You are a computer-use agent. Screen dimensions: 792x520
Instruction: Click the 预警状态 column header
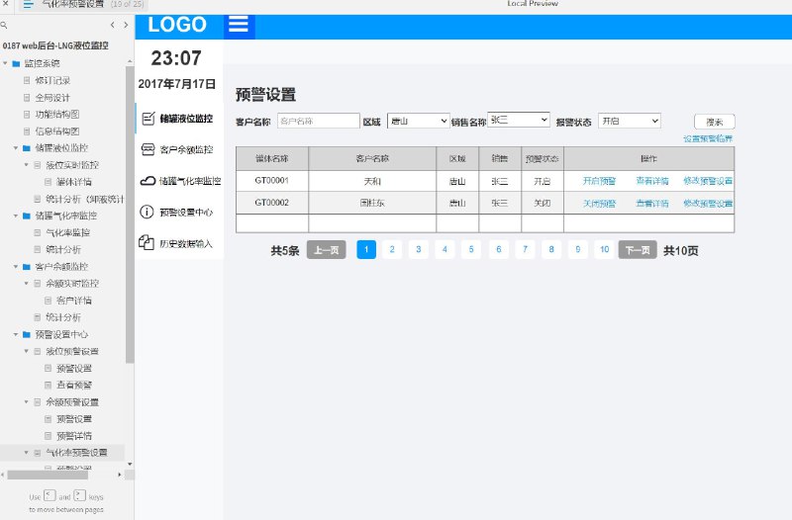pyautogui.click(x=542, y=158)
